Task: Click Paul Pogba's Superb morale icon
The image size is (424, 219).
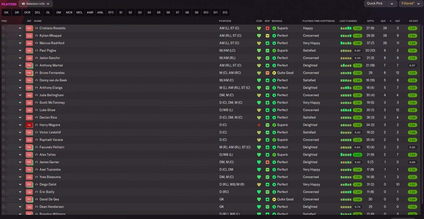Action: (274, 51)
